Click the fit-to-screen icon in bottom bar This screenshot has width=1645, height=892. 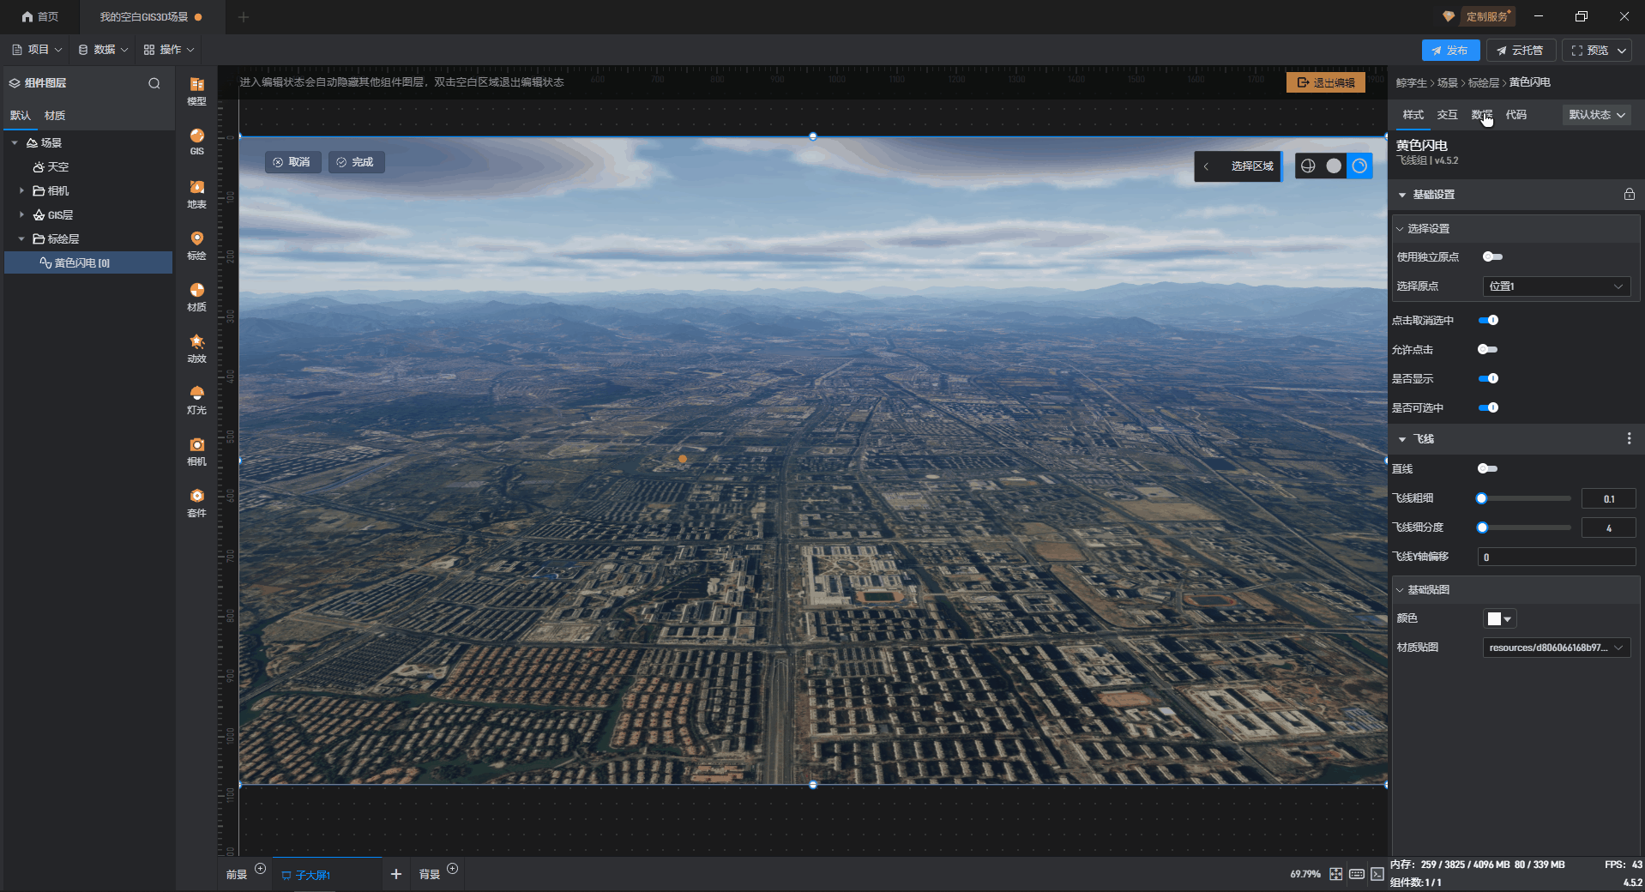(1335, 874)
